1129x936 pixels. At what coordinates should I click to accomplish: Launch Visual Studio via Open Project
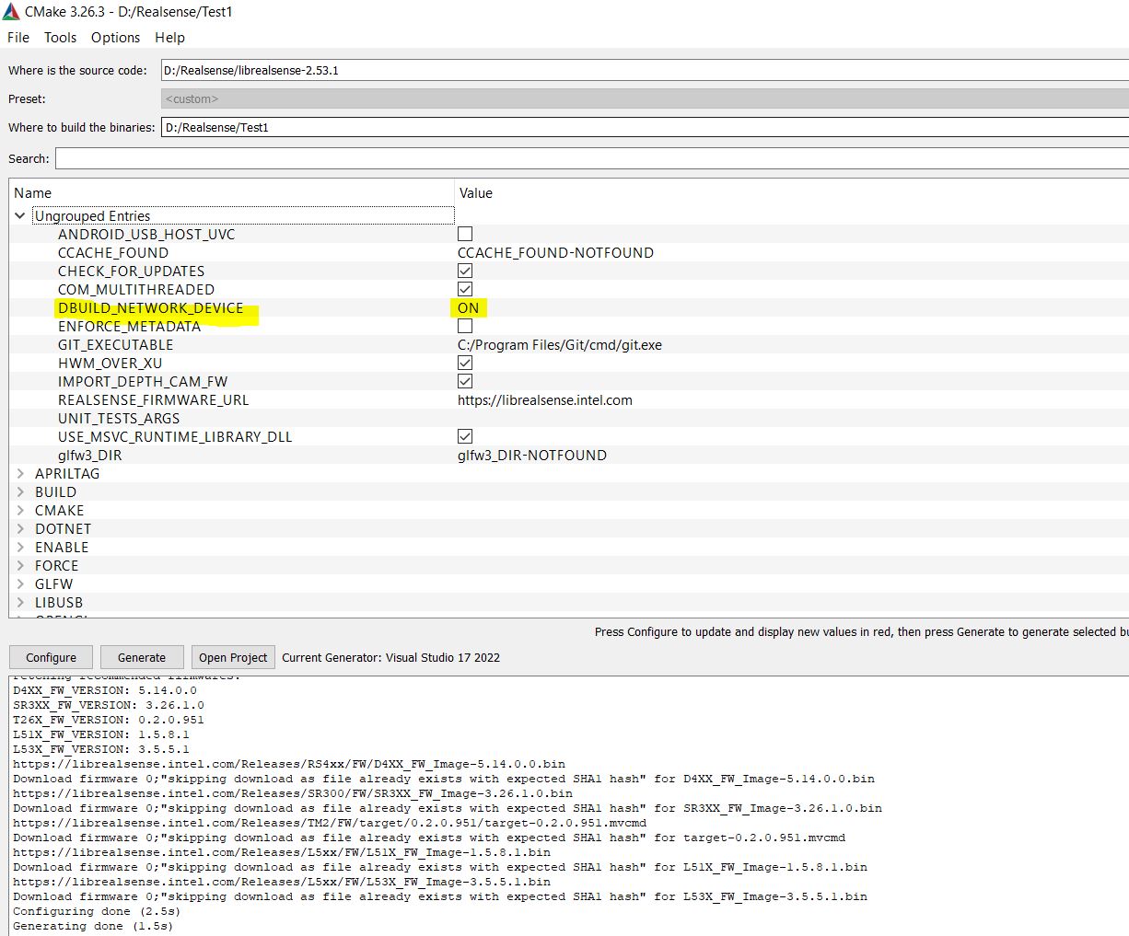(233, 657)
